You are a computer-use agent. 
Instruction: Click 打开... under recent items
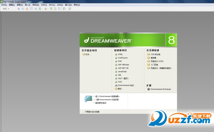pos(87,54)
